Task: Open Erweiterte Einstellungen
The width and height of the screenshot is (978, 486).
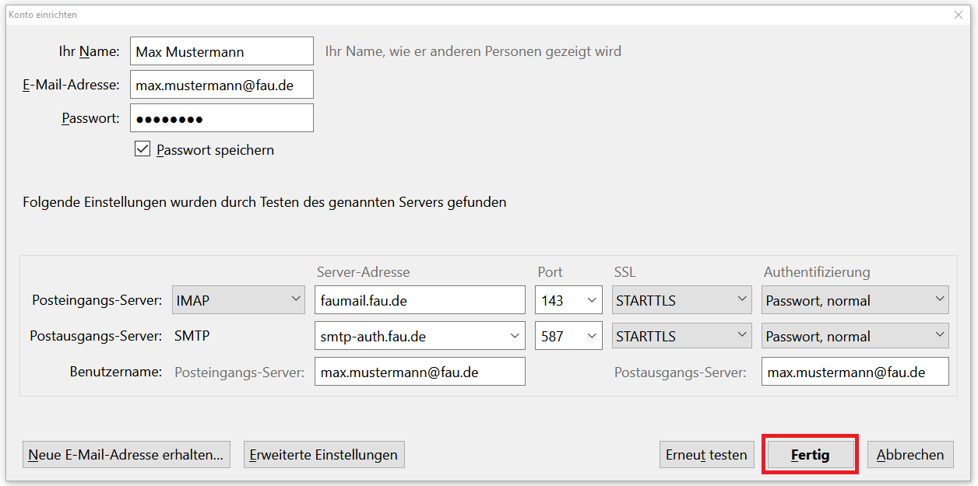Action: tap(324, 455)
